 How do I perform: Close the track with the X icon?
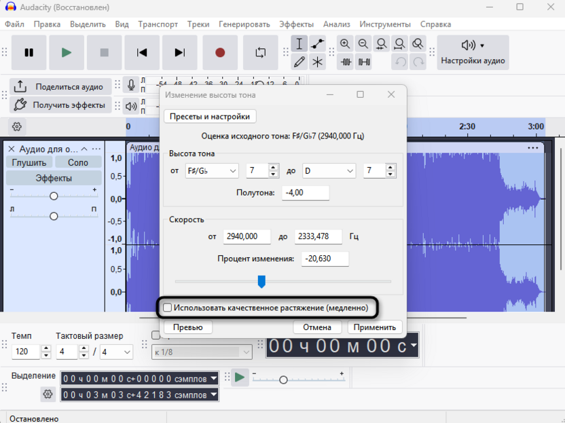coord(12,149)
